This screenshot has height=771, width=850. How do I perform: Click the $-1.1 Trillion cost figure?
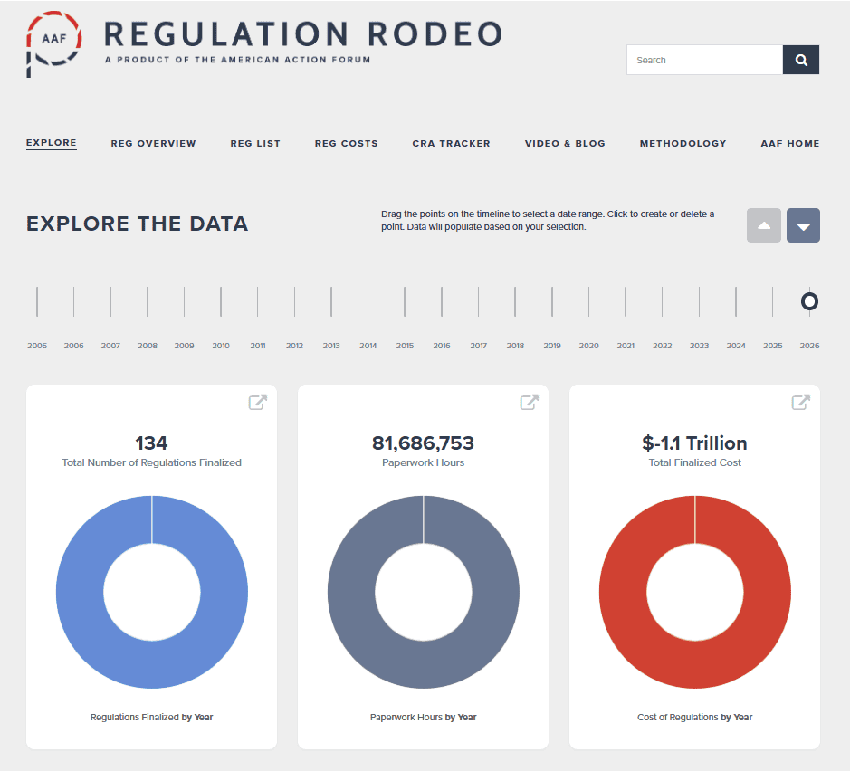(x=694, y=443)
